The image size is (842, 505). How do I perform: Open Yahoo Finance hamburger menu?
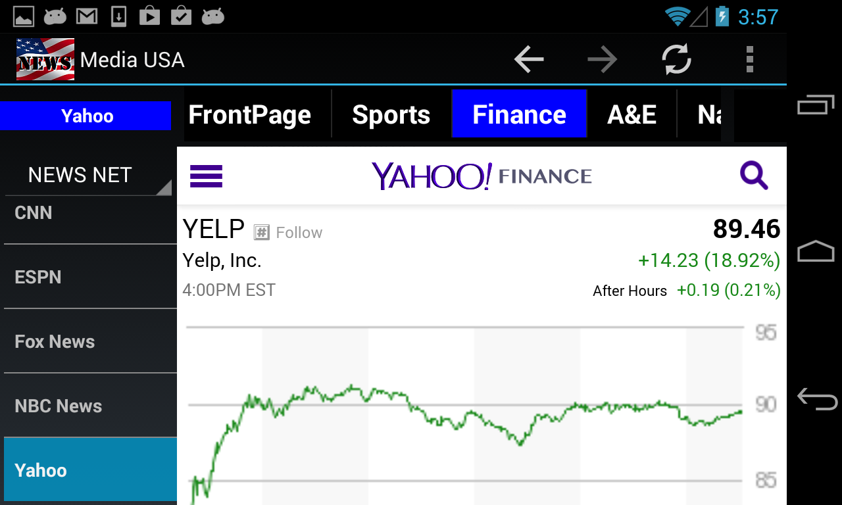[207, 176]
